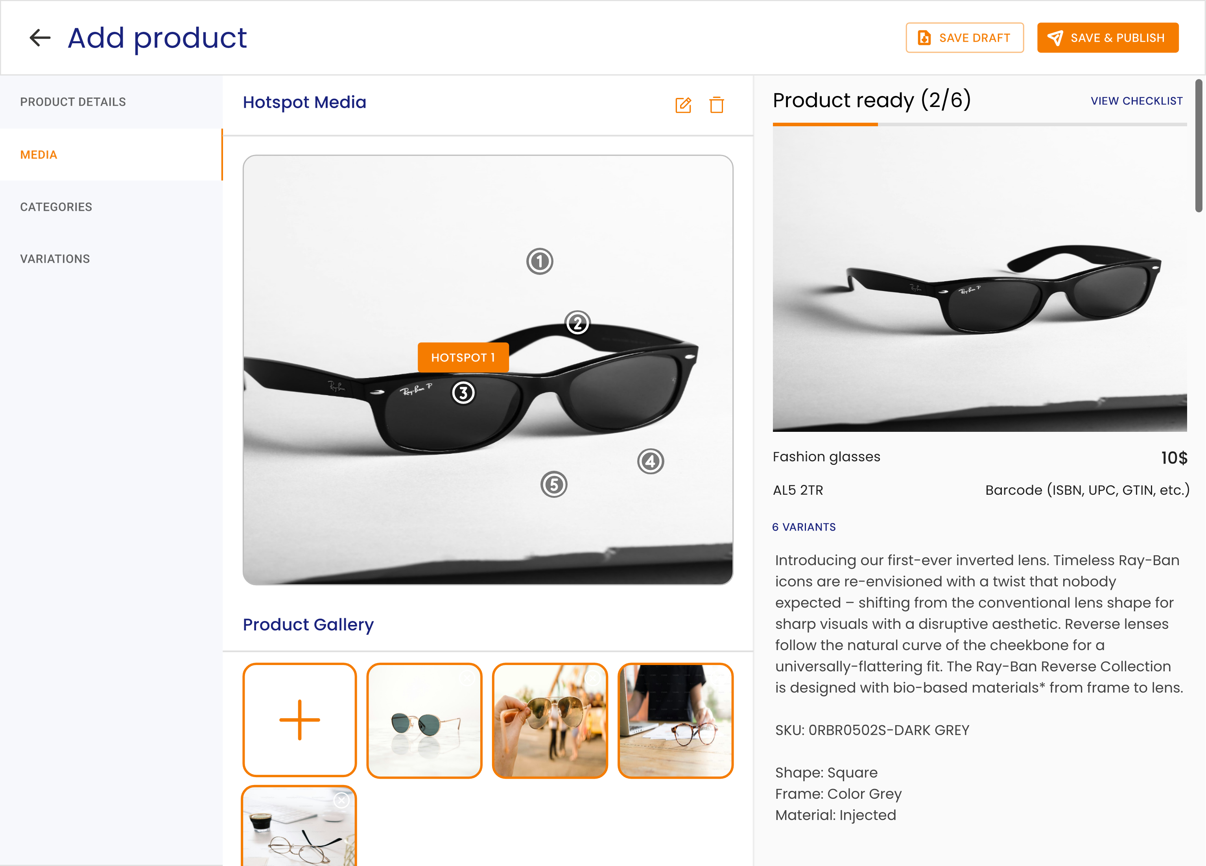
Task: Delete Hotspot Media using trash icon
Action: 716,105
